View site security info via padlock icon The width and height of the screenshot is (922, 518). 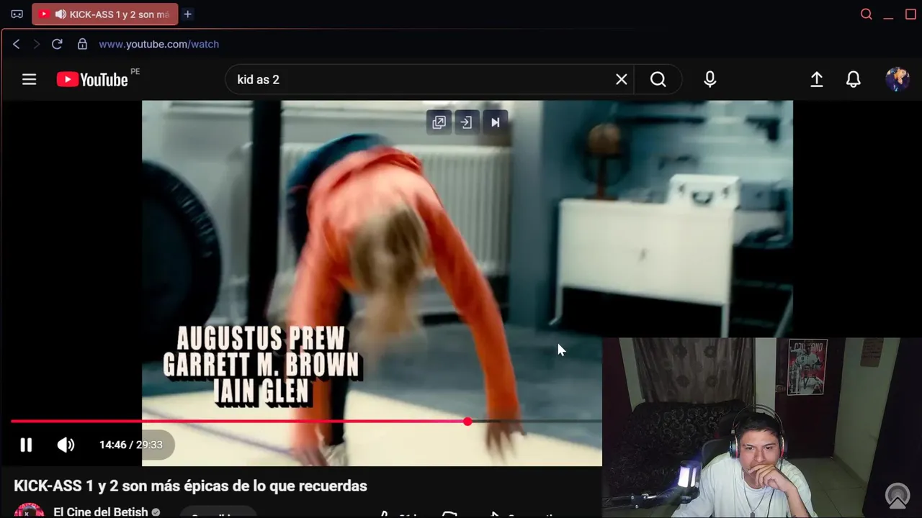(82, 44)
